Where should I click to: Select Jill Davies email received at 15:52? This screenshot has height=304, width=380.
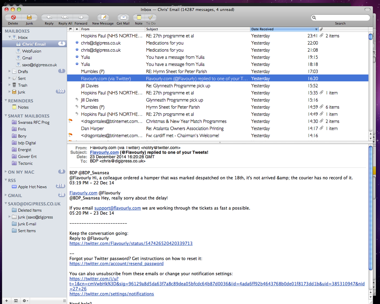218,86
